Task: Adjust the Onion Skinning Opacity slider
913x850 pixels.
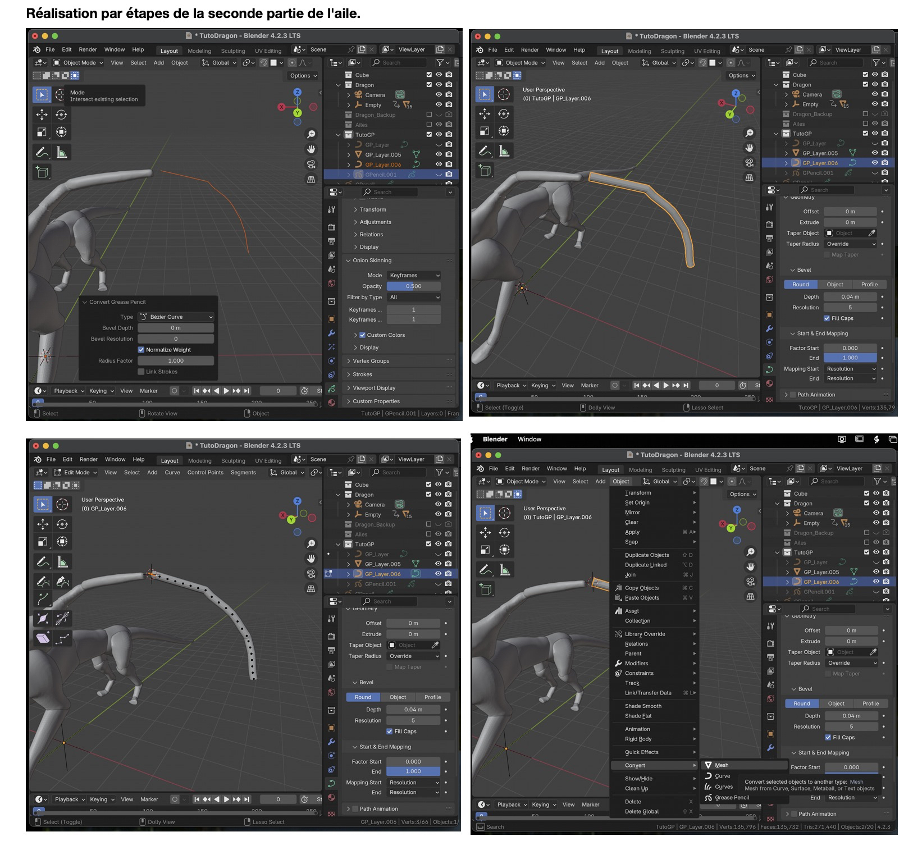Action: click(413, 286)
